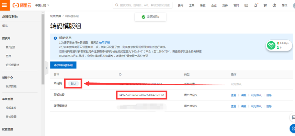Open the 费用 menu

point(180,5)
